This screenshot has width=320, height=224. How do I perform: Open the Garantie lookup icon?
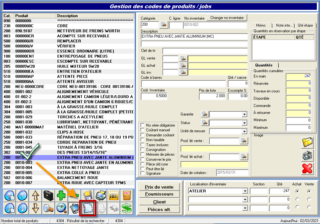coord(205,114)
